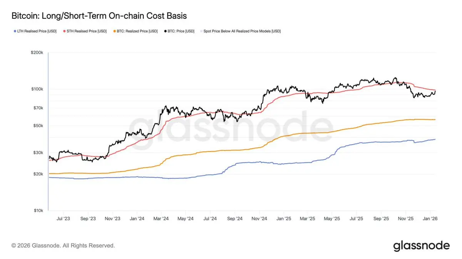Select the Nov '24 x-axis date label
The height and width of the screenshot is (259, 462).
pyautogui.click(x=259, y=218)
